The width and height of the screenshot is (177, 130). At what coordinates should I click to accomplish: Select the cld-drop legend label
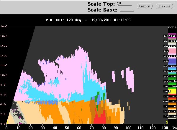point(170,116)
